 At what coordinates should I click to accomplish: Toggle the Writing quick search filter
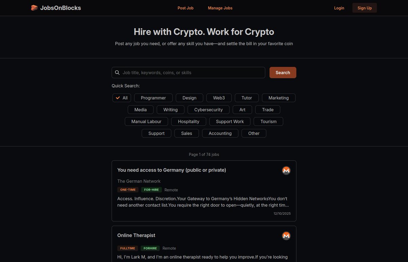point(170,110)
